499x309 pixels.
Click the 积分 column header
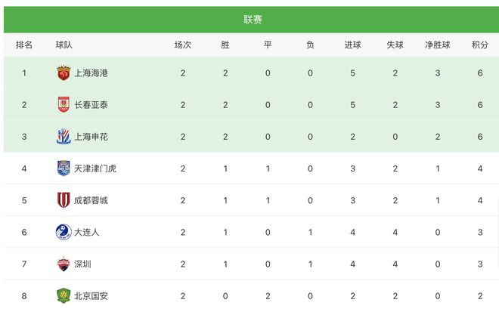(479, 45)
